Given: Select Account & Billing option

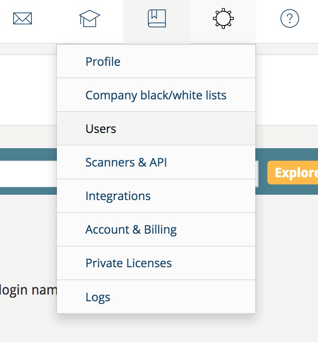Looking at the screenshot, I should 156,230.
